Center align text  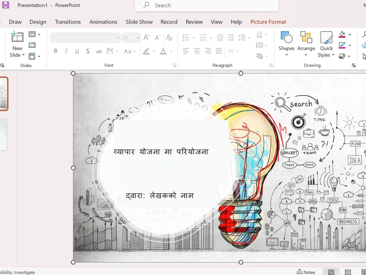tap(197, 51)
